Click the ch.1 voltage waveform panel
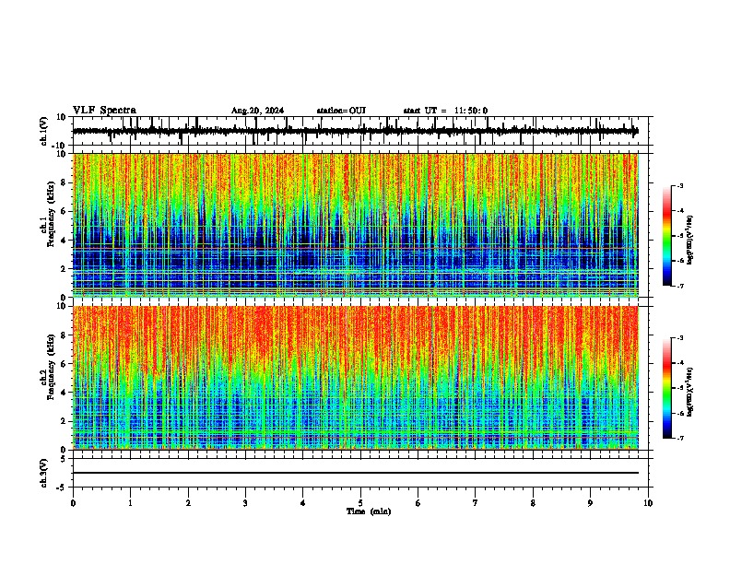This screenshot has height=564, width=730. point(360,131)
